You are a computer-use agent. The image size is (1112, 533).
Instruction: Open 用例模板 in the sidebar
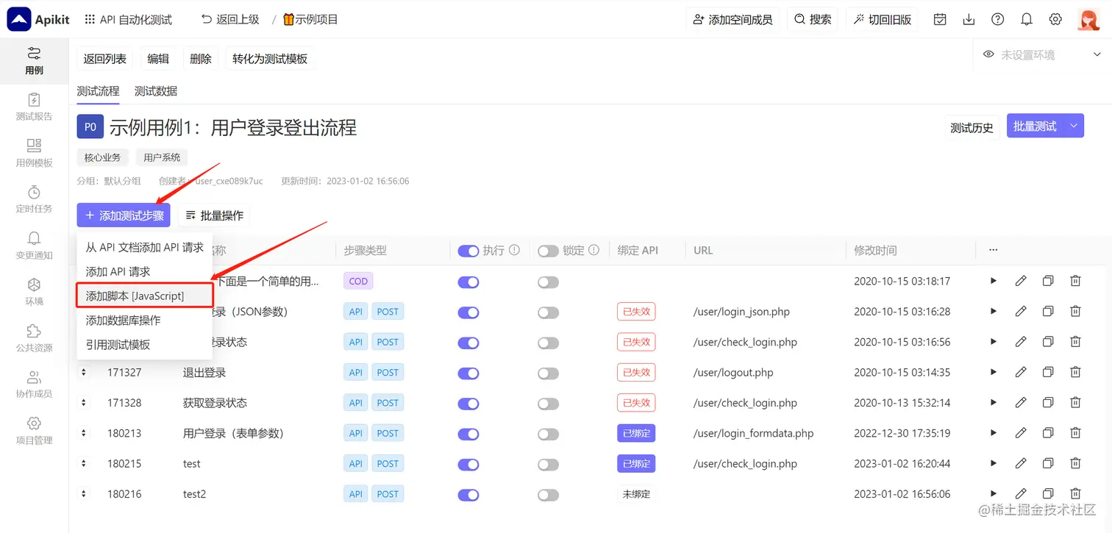(x=34, y=153)
